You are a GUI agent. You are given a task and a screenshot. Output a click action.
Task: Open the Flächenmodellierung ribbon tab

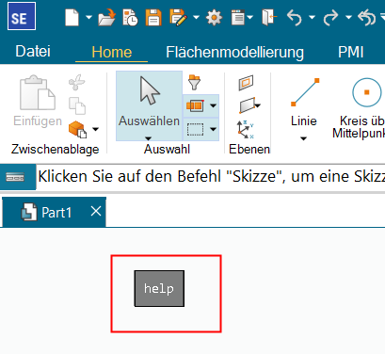234,52
